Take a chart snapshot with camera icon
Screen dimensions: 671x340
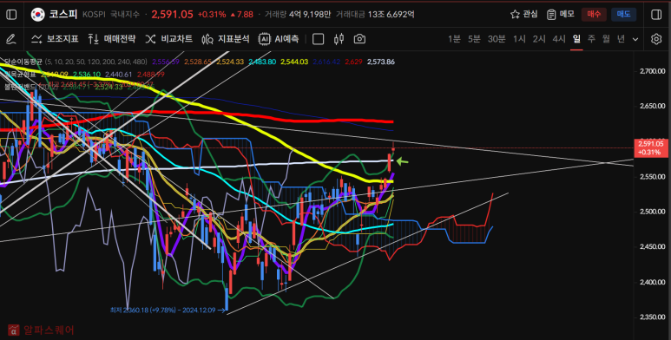[359, 39]
